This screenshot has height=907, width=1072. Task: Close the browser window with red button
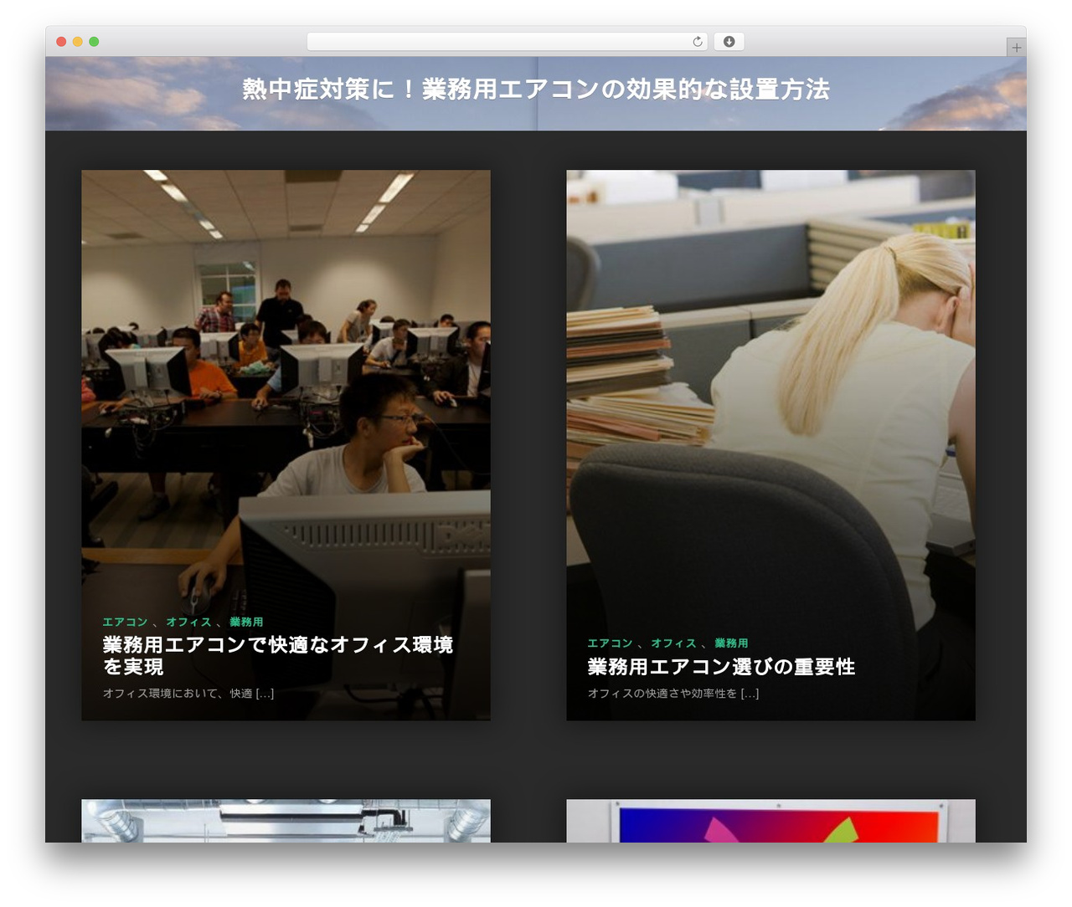coord(61,42)
